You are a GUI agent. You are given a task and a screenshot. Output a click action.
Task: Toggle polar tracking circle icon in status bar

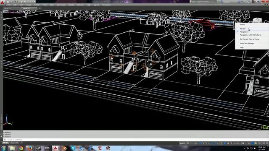(x=200, y=143)
